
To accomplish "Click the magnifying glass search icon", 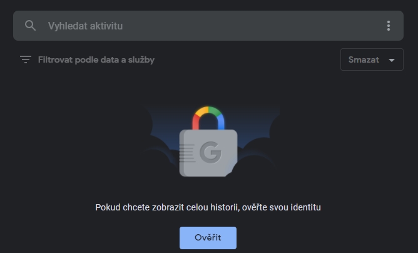I will pyautogui.click(x=30, y=26).
